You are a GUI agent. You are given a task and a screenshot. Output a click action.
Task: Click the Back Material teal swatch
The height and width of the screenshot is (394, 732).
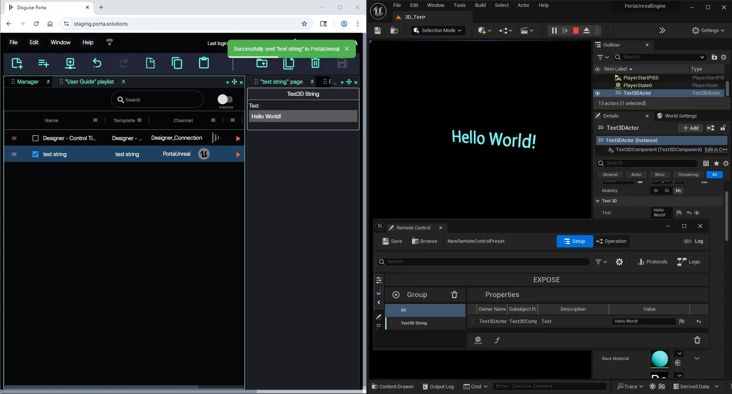click(x=659, y=359)
